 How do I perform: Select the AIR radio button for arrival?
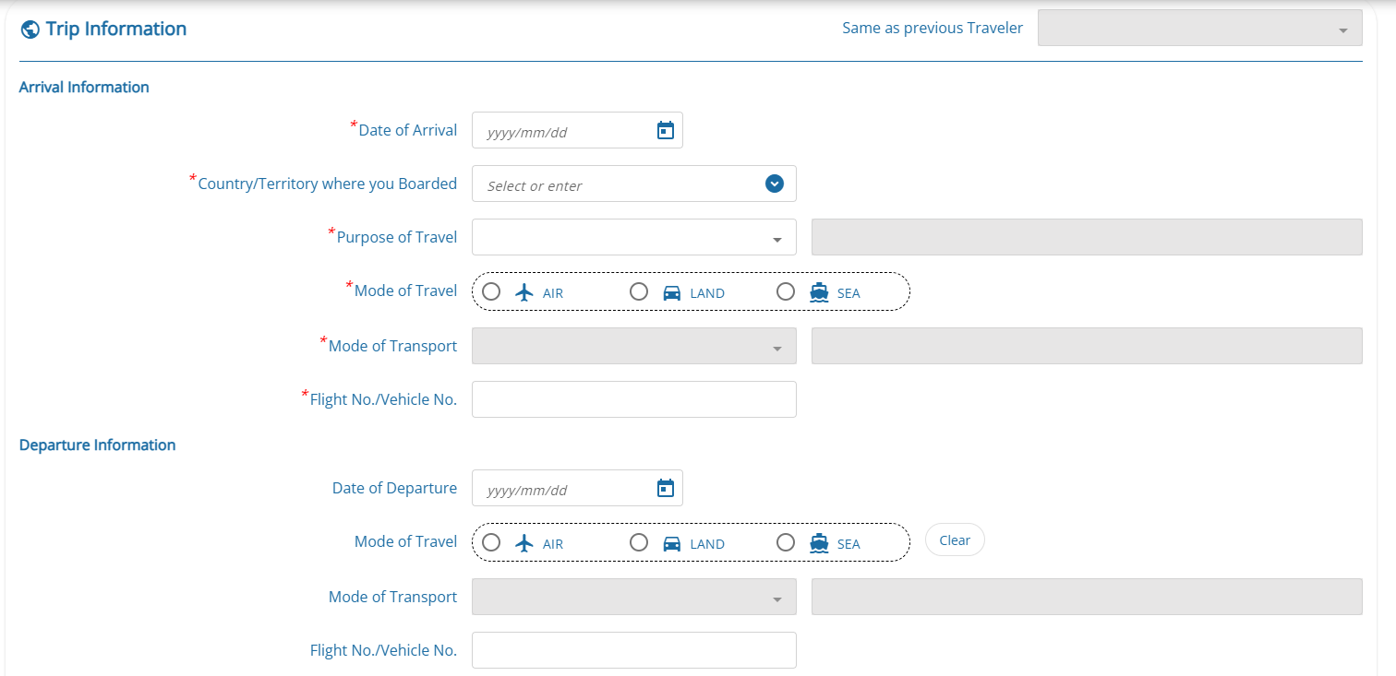(x=491, y=291)
